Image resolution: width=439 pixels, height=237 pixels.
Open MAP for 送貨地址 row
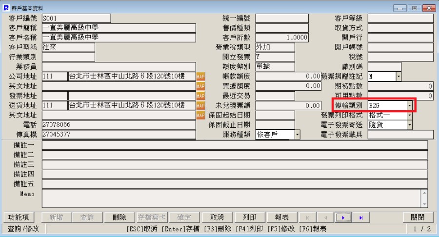[200, 105]
